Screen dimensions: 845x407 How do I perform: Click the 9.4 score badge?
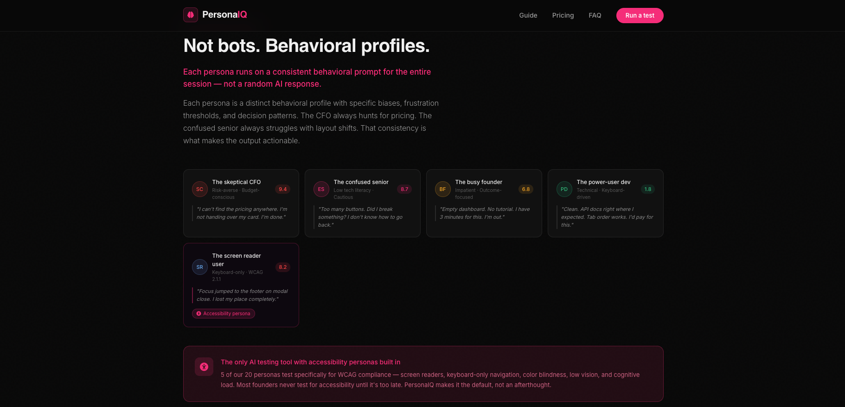pyautogui.click(x=283, y=189)
